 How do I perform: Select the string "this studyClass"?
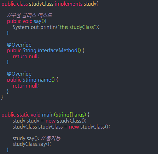77,27
